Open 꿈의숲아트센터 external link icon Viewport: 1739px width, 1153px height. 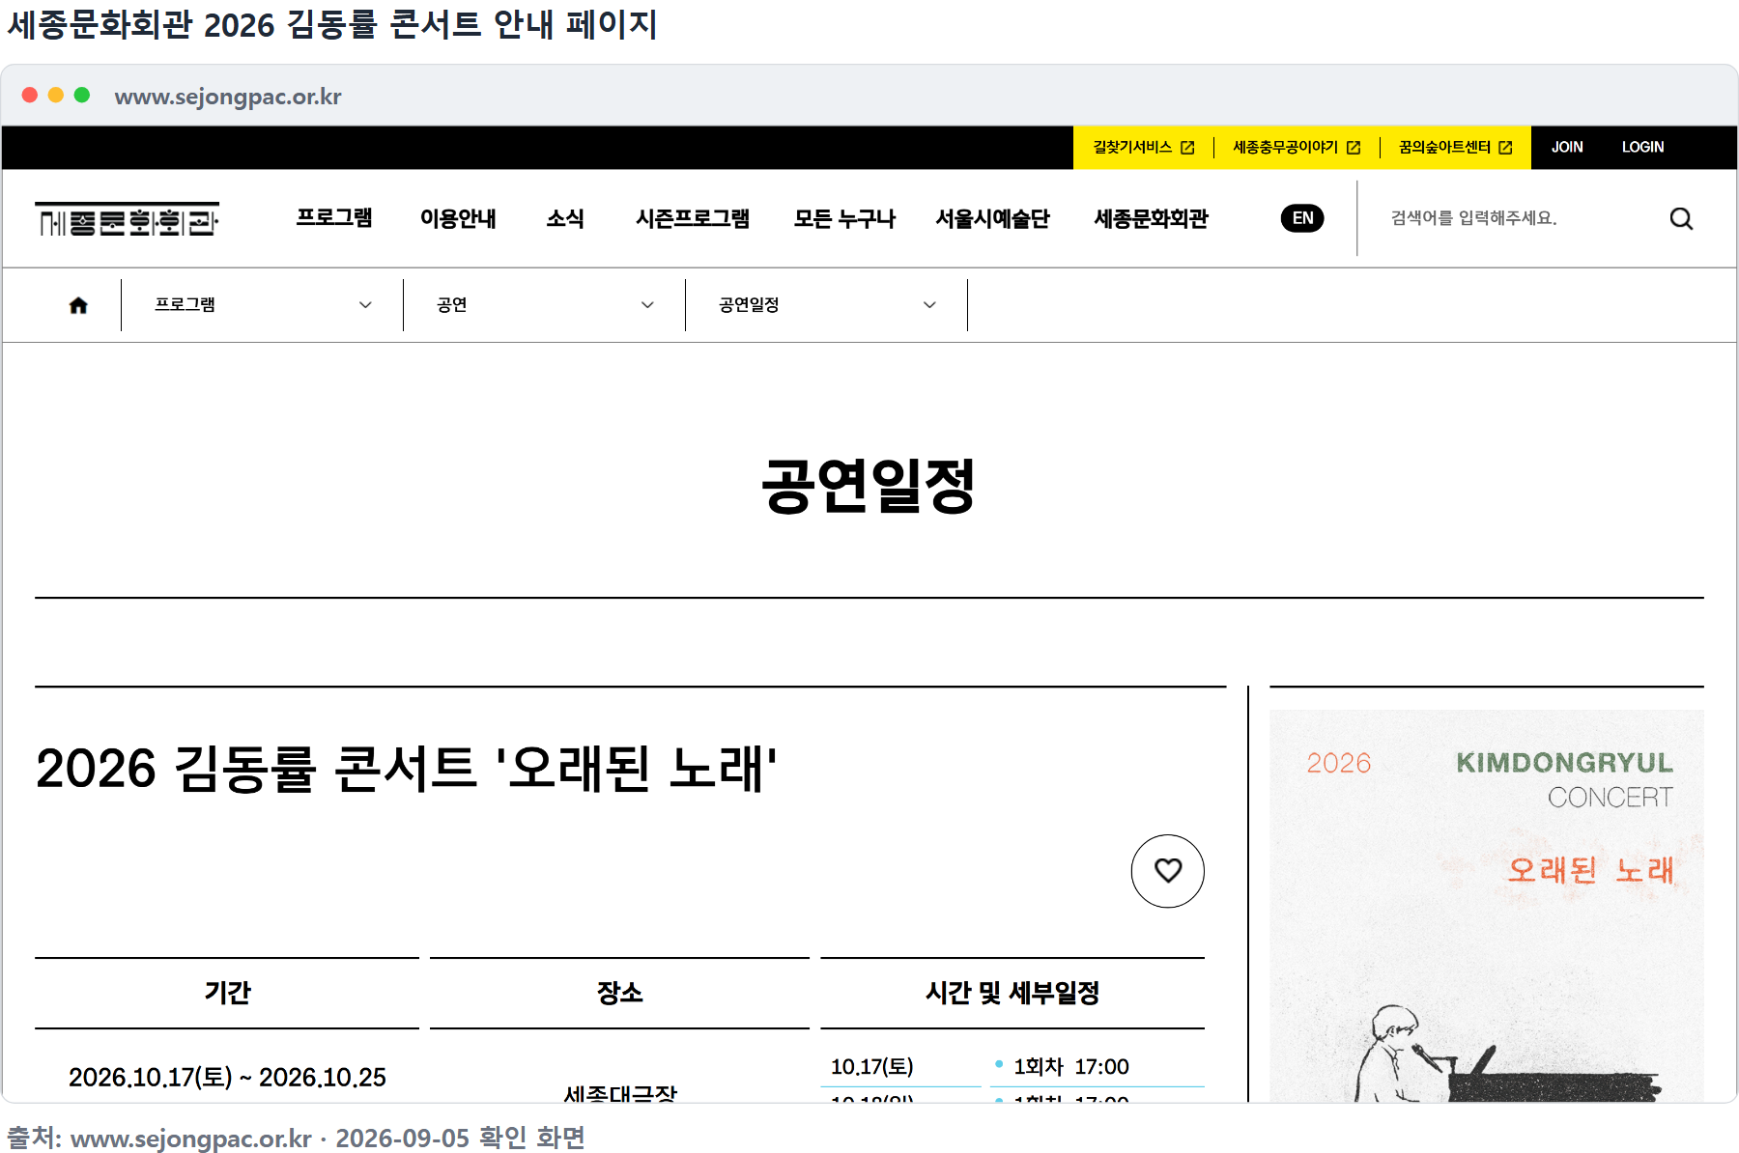(x=1505, y=148)
